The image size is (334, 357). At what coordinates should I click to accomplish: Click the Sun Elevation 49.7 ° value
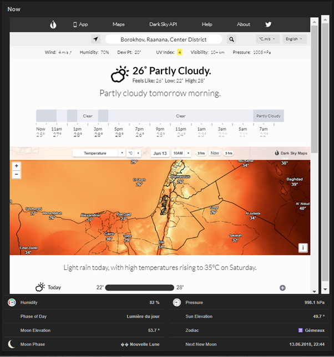point(318,316)
